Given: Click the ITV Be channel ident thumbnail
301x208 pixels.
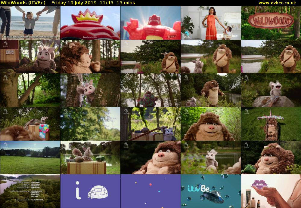Looking at the screenshot, I should tap(211, 191).
